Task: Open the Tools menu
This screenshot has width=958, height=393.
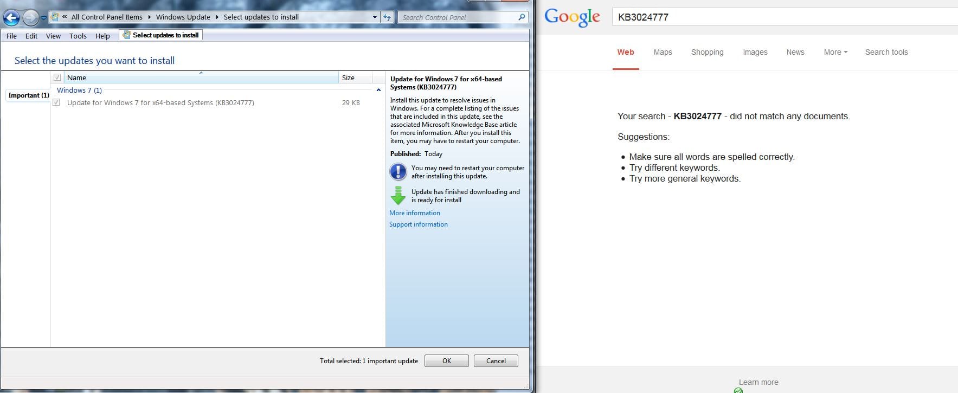Action: (x=78, y=36)
